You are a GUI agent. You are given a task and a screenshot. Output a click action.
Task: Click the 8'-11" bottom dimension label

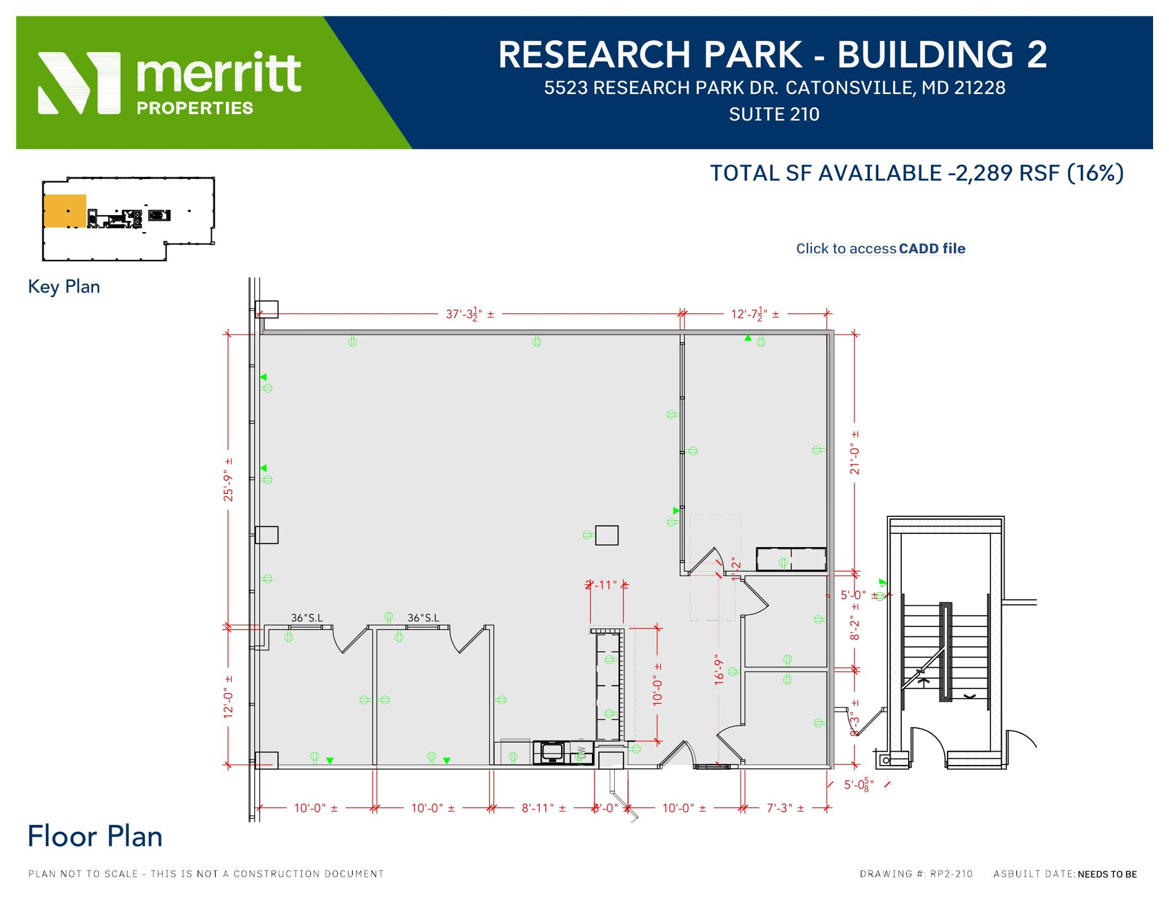[x=543, y=808]
